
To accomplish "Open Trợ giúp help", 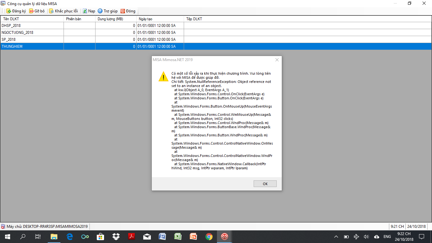I will coord(108,11).
